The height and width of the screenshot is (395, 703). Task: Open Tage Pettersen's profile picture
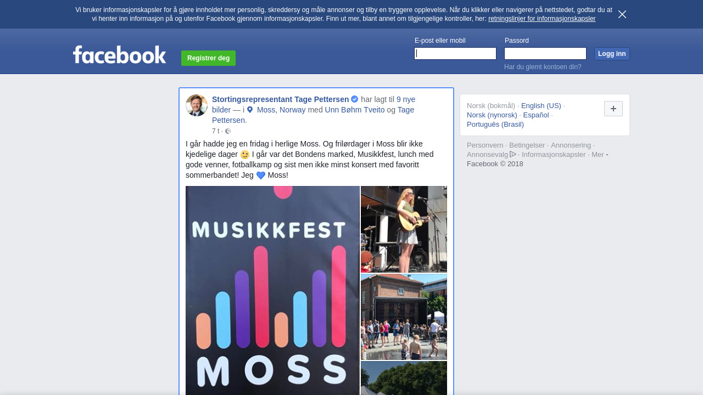pos(197,105)
